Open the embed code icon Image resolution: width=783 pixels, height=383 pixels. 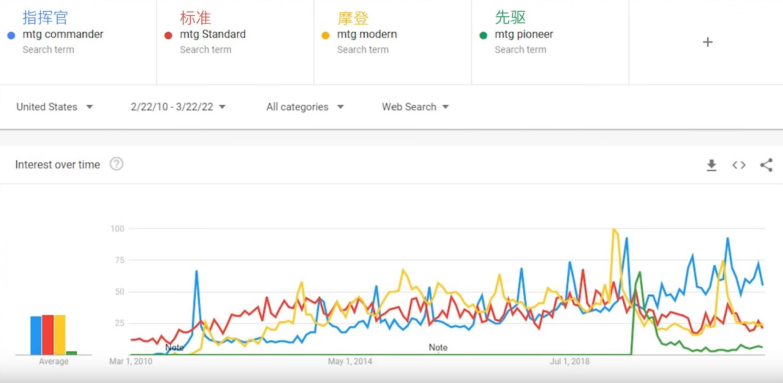pos(739,165)
